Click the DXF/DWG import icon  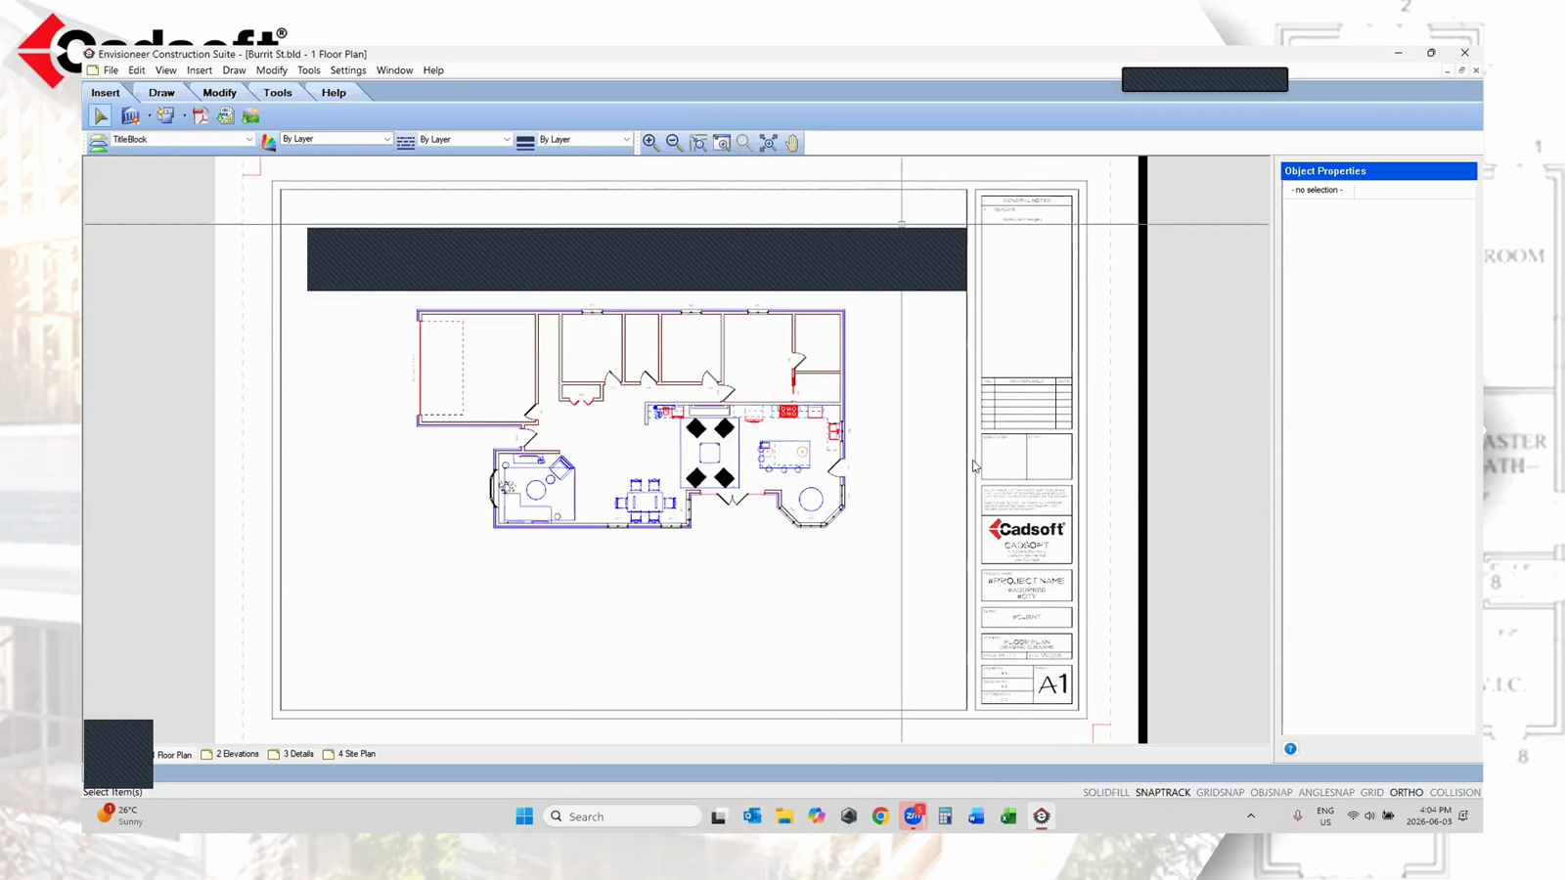(226, 116)
